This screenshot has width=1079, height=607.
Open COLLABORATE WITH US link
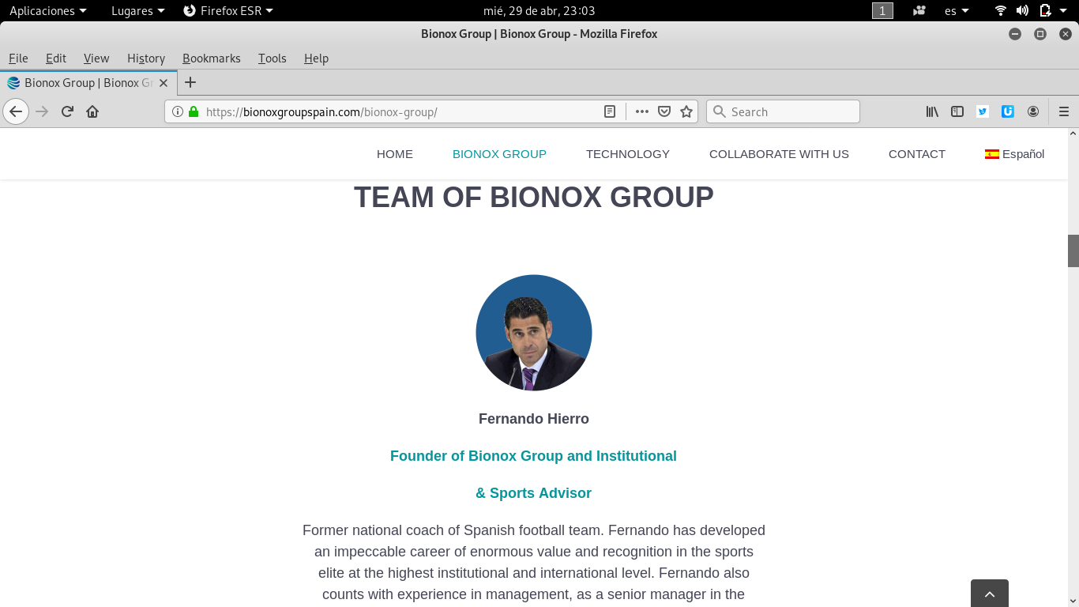[779, 154]
